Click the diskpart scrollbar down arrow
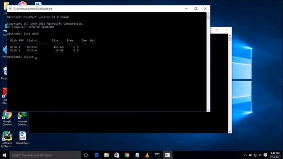Viewport: 283px width, 159px height. tap(208, 110)
